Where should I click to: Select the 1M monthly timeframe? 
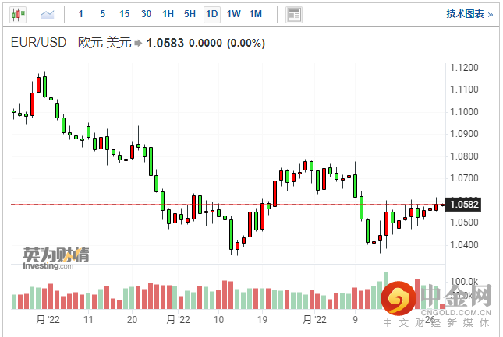click(x=256, y=14)
